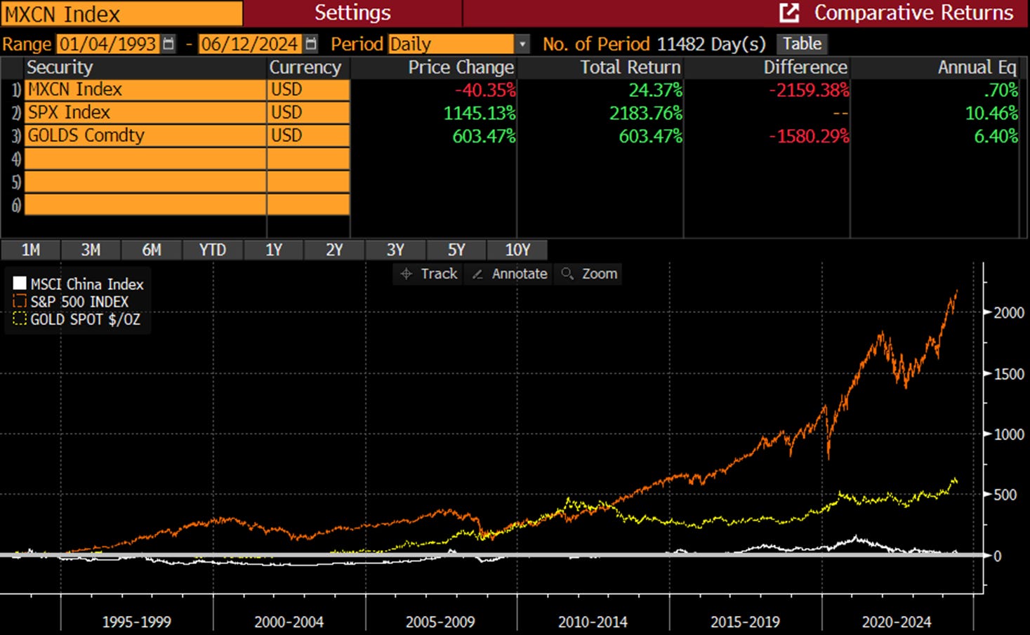Click USD currency cell for MXCN Index

point(308,90)
